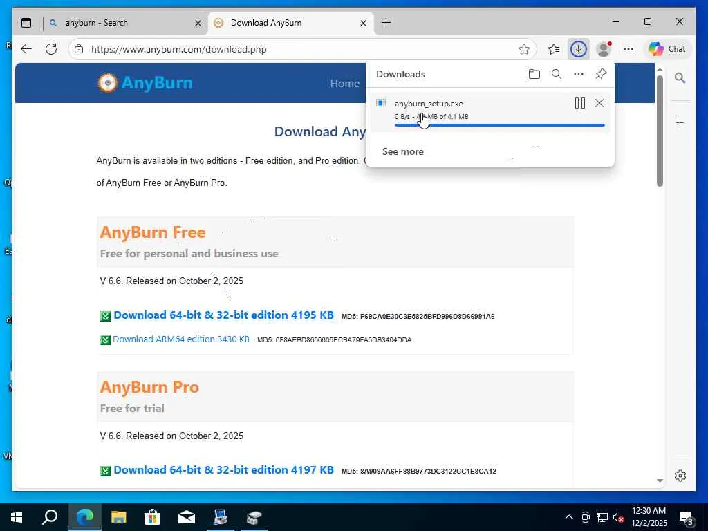708x531 pixels.
Task: Open the downloads folder icon
Action: [x=534, y=74]
